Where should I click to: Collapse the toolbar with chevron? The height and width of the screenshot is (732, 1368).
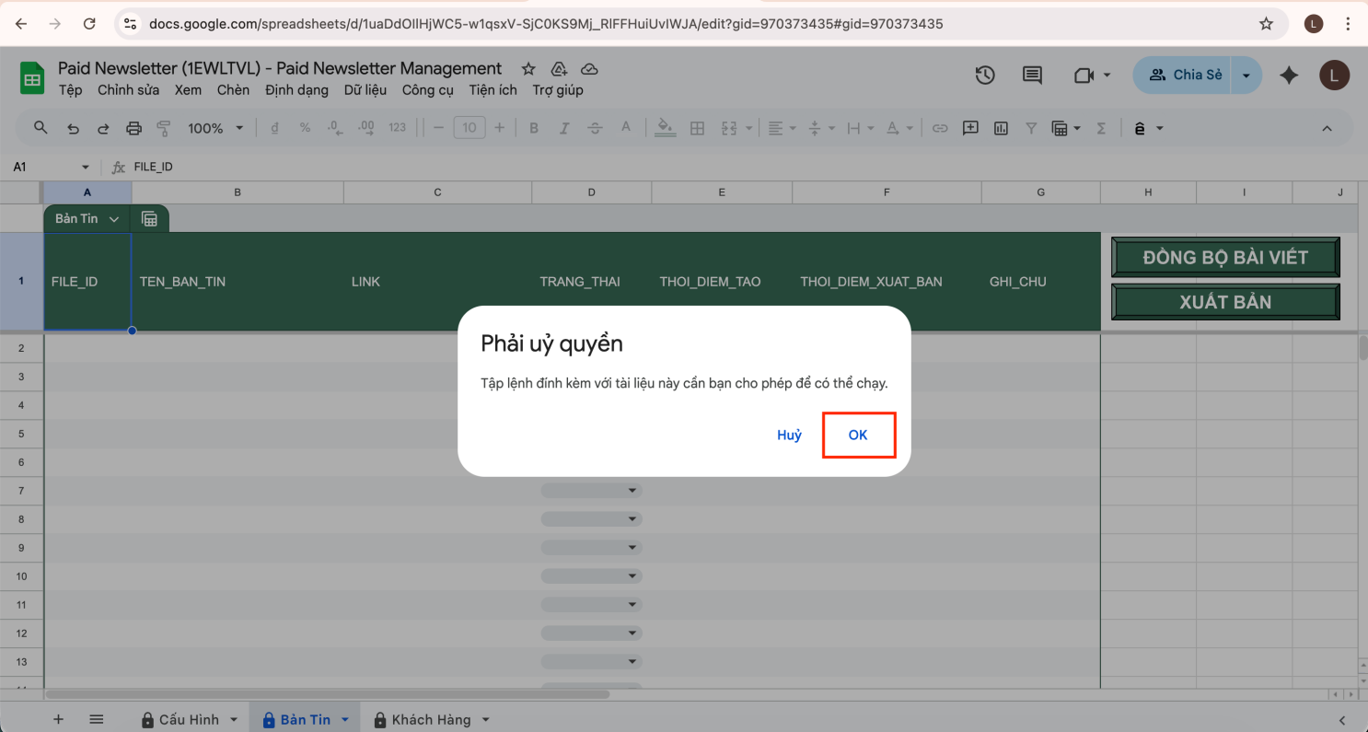(x=1327, y=128)
